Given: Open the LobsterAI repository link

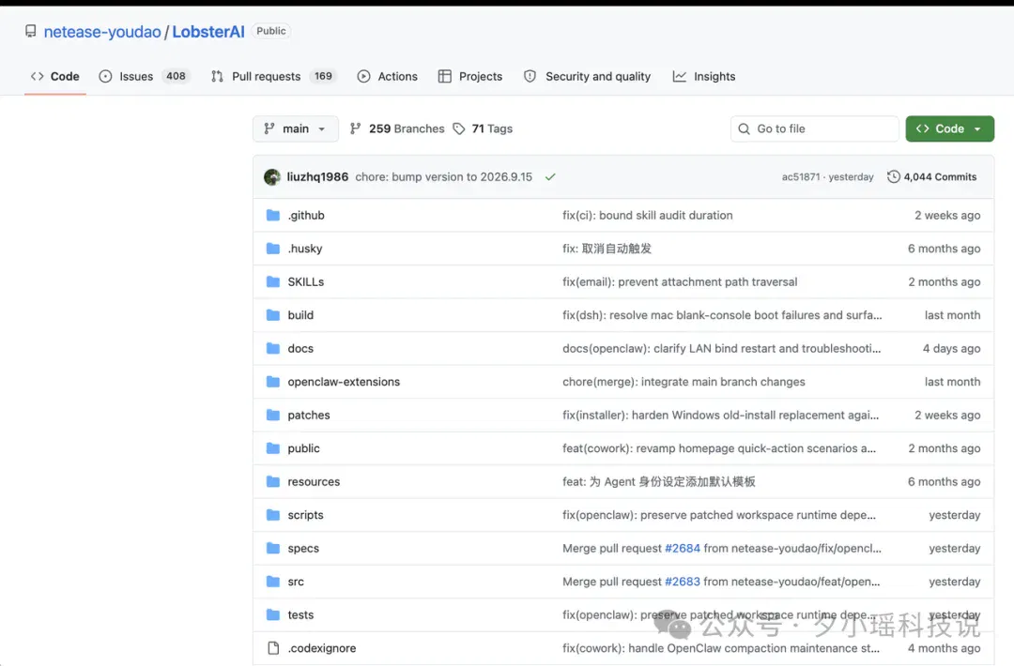Looking at the screenshot, I should tap(208, 32).
